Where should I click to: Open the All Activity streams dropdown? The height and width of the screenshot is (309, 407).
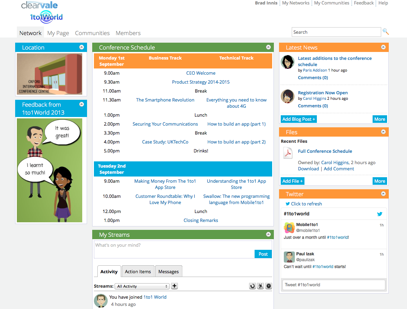point(142,286)
